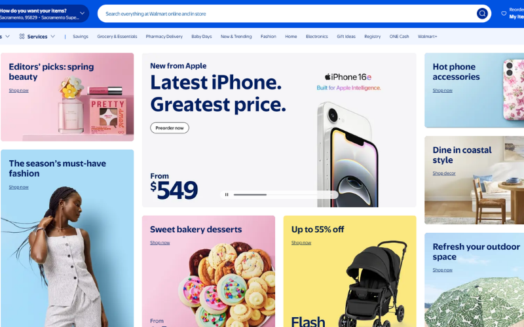The width and height of the screenshot is (524, 327).
Task: Expand the departments chevron left of Services
Action: point(7,37)
